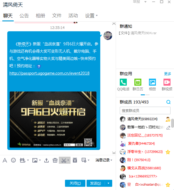Screen dimensions: 174x190
Task: Click the scroll-down arrow of the chat area
Action: point(114,153)
